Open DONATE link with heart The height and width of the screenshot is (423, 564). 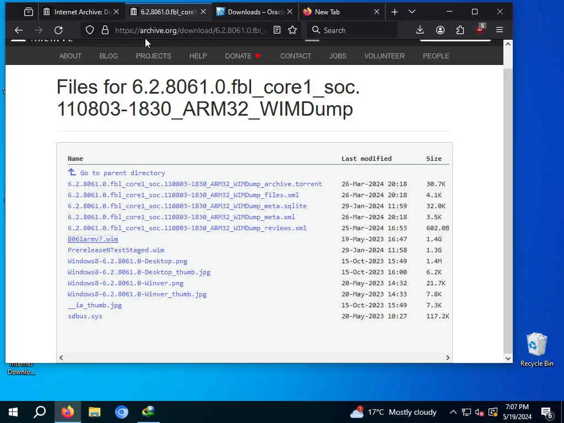243,56
